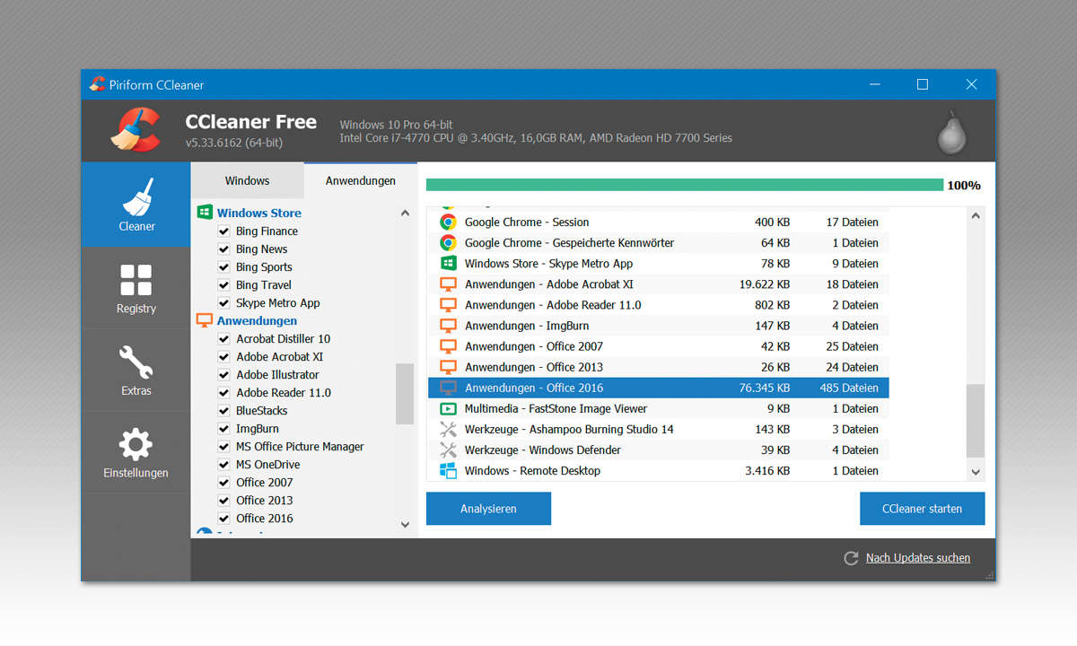Click the application list scrollbar thumb

pos(405,394)
